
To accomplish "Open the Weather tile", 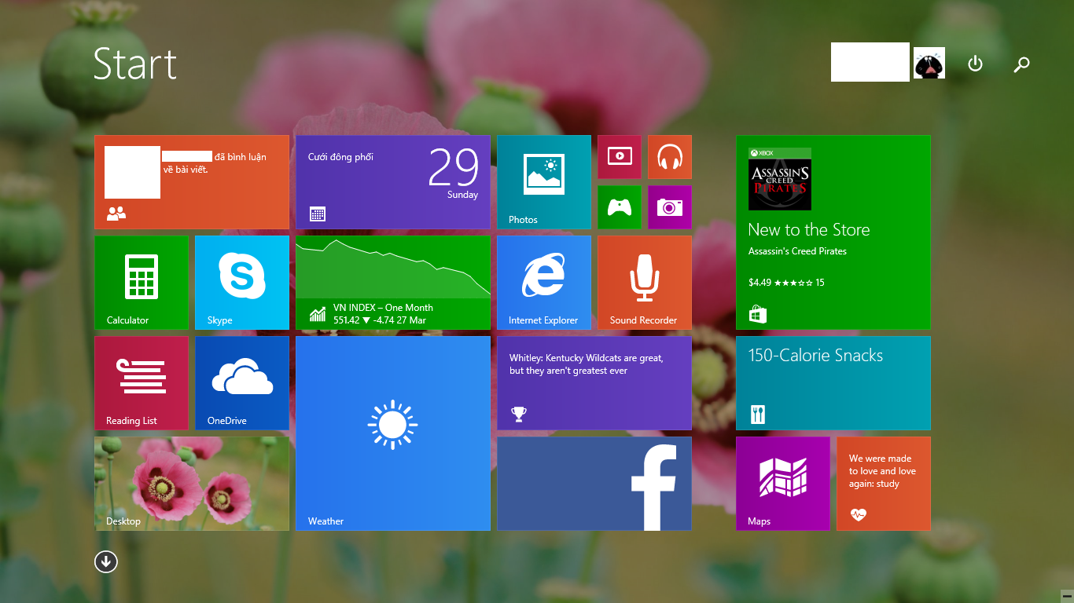I will (393, 433).
